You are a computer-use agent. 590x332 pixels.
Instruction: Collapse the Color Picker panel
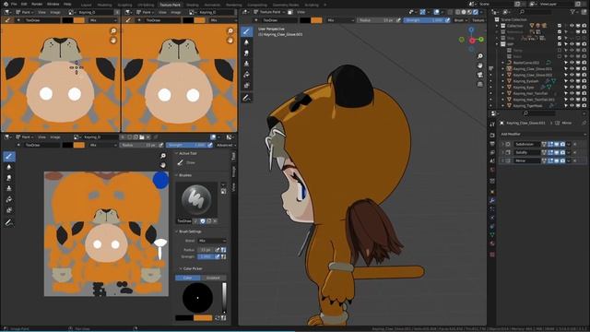coord(181,268)
